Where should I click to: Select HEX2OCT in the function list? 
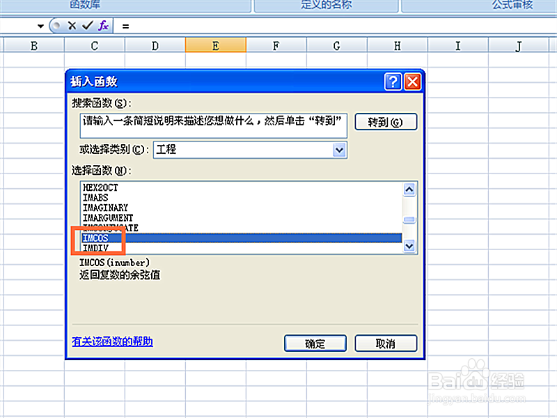pyautogui.click(x=100, y=187)
